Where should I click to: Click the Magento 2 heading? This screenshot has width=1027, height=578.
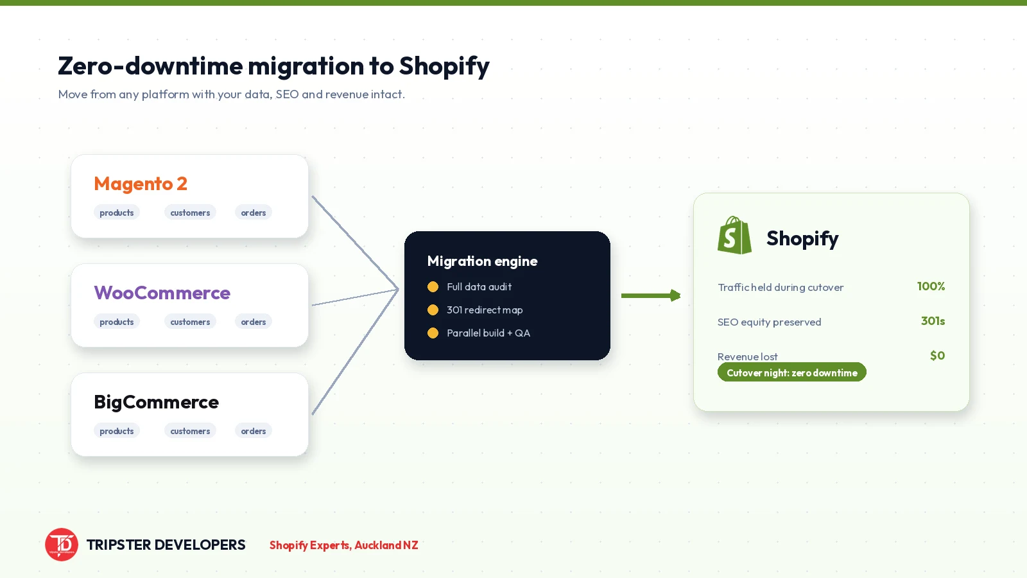pos(141,184)
